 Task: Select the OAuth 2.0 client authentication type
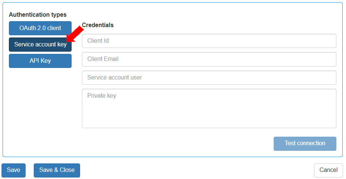click(x=40, y=28)
